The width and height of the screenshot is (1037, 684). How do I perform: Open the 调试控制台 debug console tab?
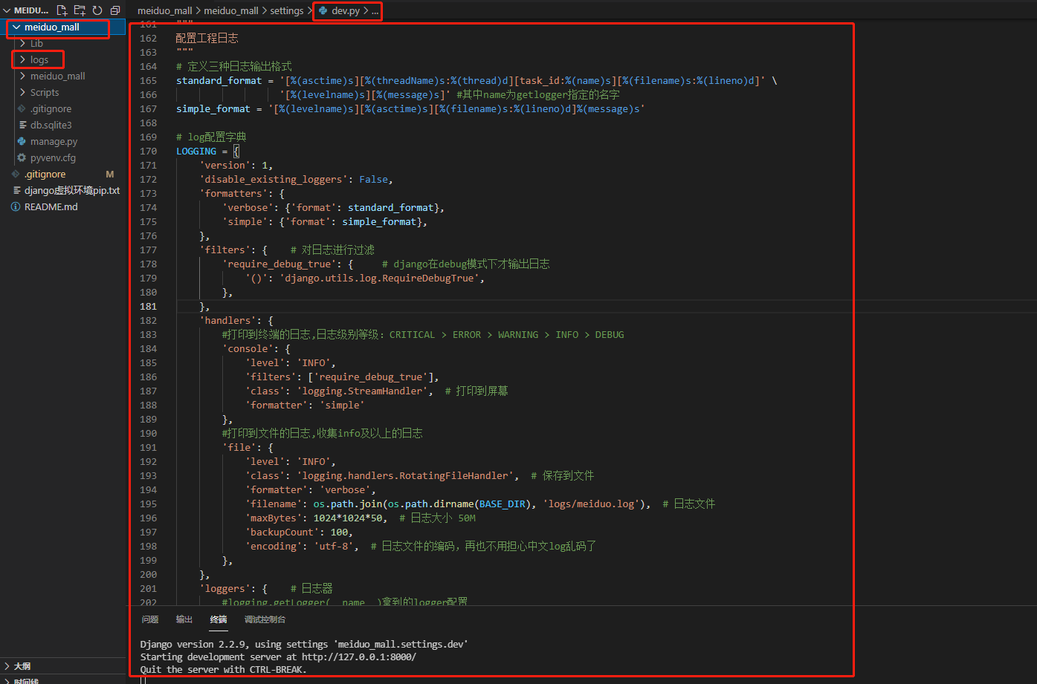265,619
